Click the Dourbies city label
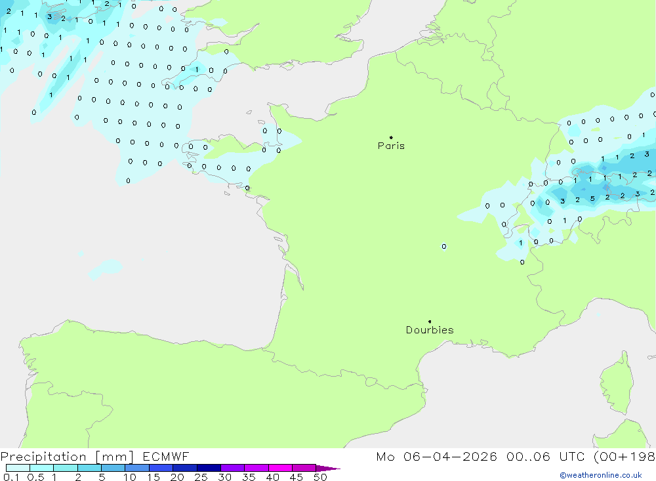 point(430,330)
